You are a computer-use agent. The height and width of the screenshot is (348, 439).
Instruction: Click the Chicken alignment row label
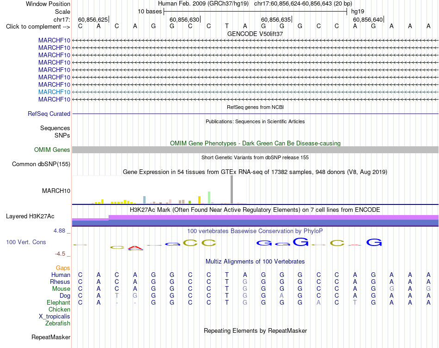(x=59, y=309)
